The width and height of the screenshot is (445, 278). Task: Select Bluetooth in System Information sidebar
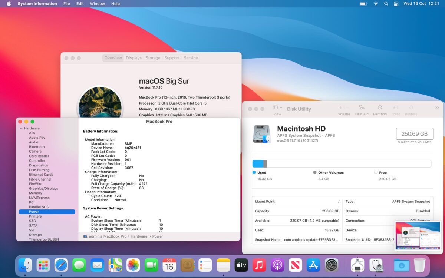click(37, 147)
